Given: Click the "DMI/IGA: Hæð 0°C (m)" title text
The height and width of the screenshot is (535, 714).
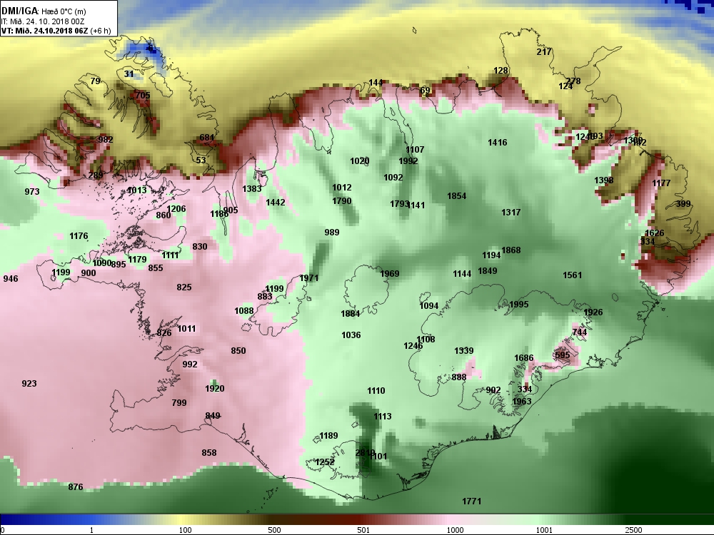Looking at the screenshot, I should [44, 11].
